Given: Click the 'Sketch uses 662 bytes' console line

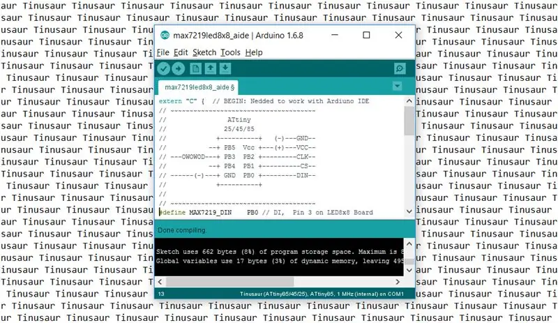Looking at the screenshot, I should point(280,252).
